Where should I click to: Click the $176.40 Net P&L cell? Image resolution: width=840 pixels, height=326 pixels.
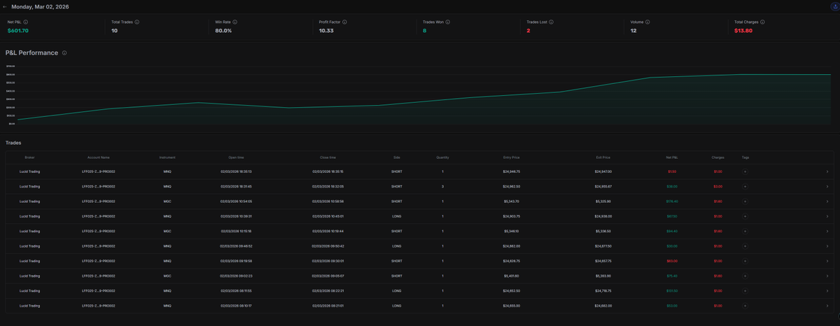coord(672,201)
